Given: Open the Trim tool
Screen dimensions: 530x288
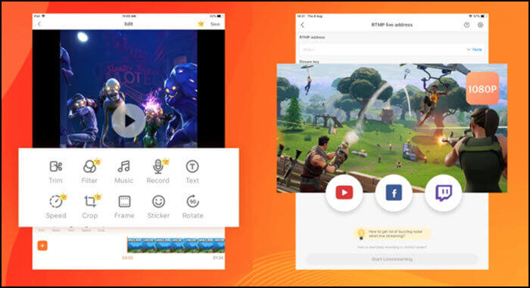Looking at the screenshot, I should [56, 172].
